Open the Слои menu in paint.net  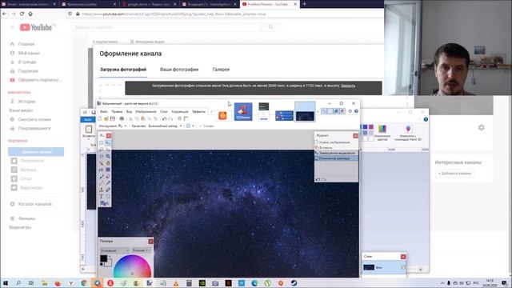pyautogui.click(x=164, y=112)
